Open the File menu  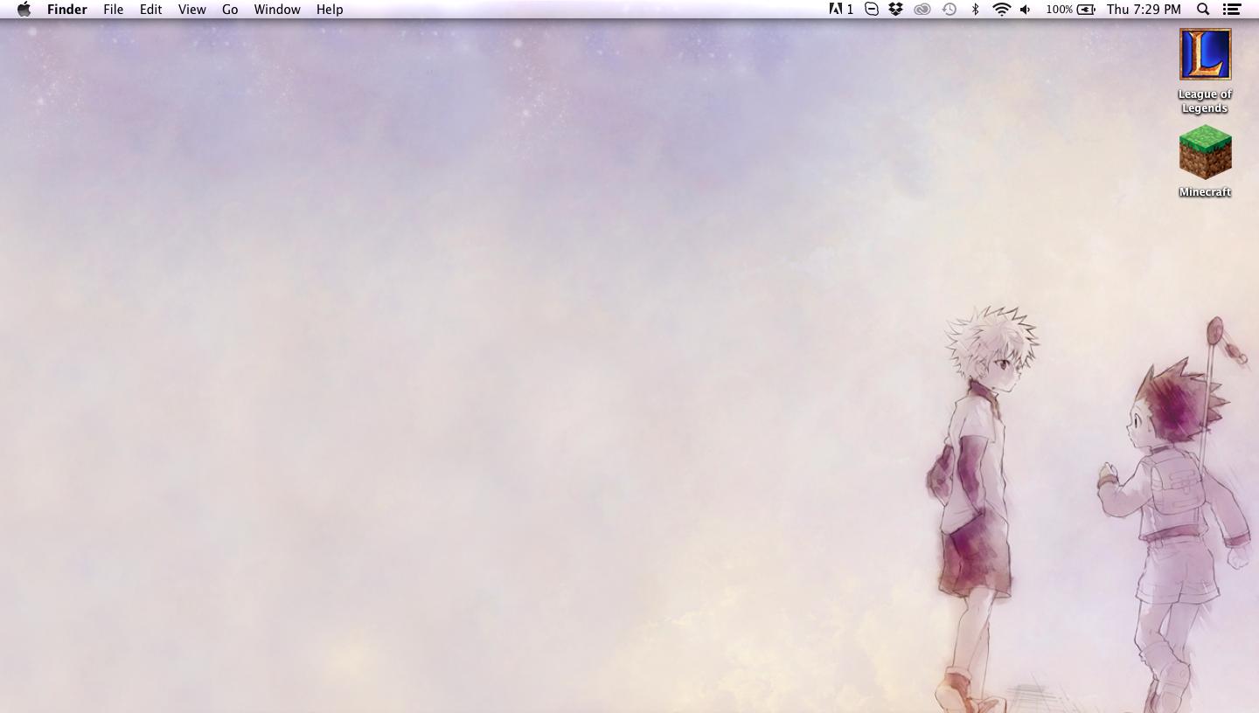tap(113, 10)
